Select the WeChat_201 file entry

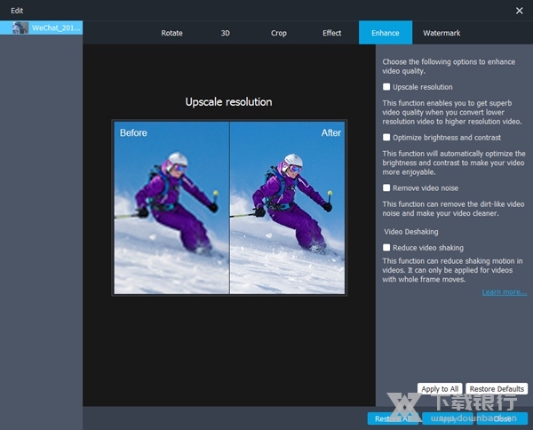[55, 28]
